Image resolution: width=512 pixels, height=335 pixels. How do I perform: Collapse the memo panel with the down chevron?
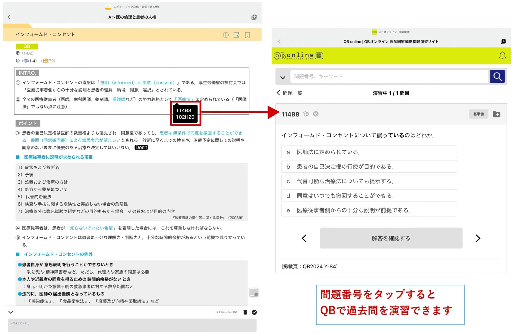pyautogui.click(x=10, y=312)
